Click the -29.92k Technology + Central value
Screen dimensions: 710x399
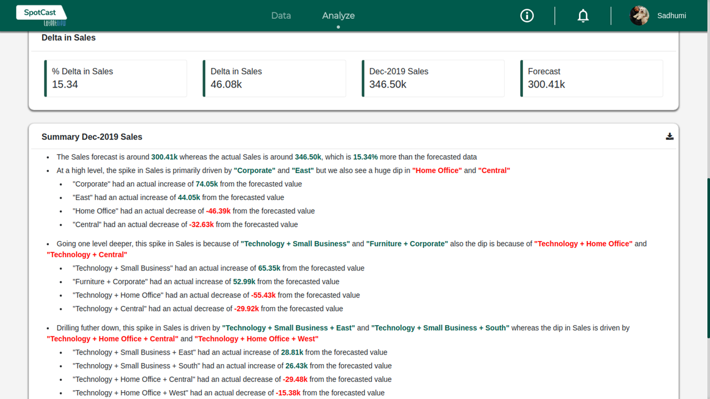[x=246, y=309]
